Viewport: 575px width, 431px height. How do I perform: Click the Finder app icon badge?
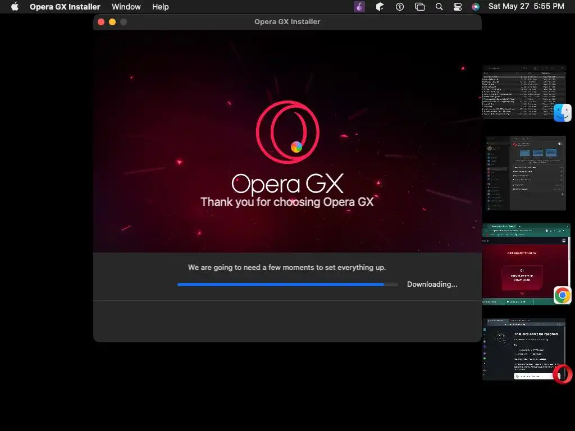coord(563,112)
